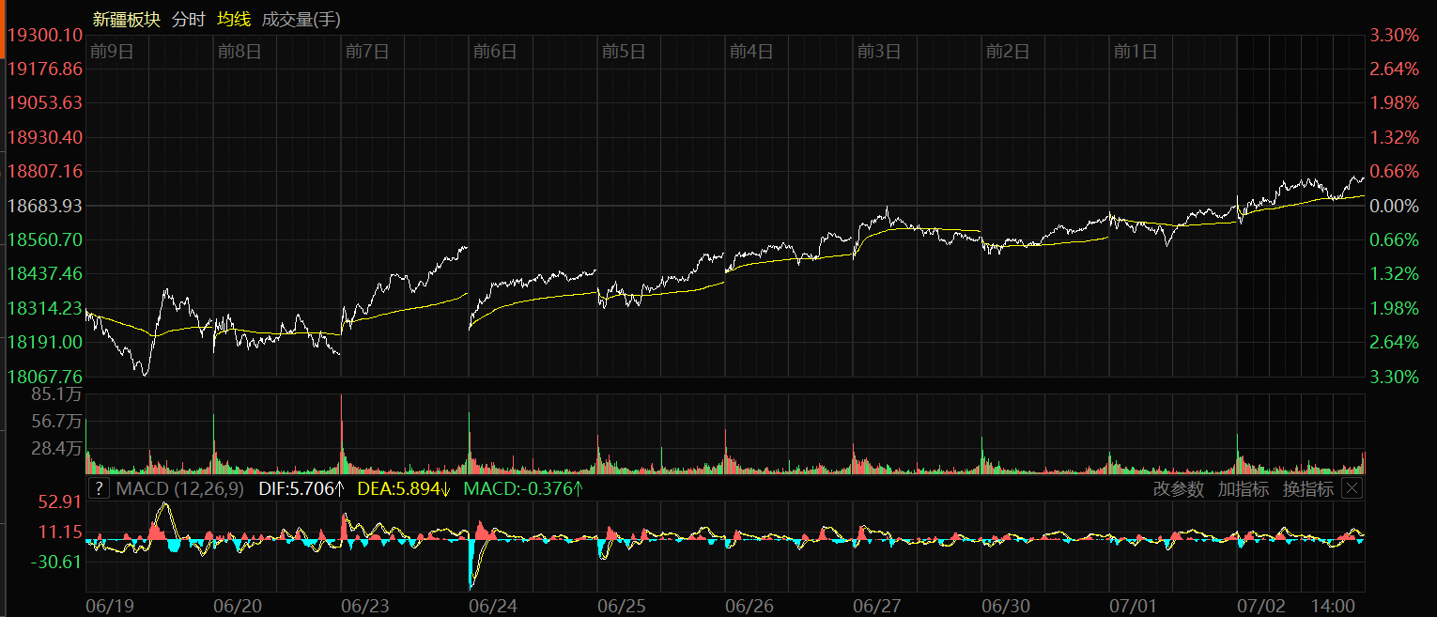
Task: Select the 新疆板块 sector title
Action: (x=127, y=20)
